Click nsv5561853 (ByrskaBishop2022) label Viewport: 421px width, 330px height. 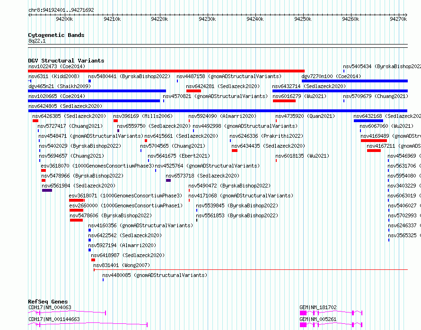click(x=237, y=215)
